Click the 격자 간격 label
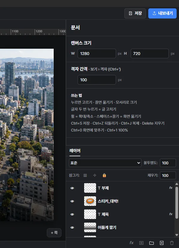Viewport: 179px width, 248px height. (x=79, y=69)
